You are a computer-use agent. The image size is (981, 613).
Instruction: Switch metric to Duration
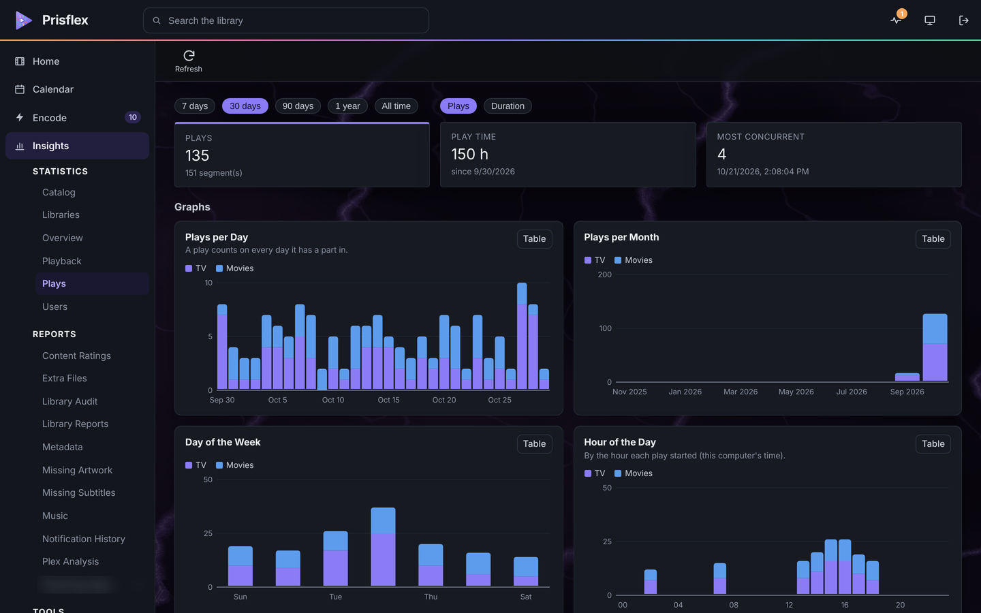508,106
